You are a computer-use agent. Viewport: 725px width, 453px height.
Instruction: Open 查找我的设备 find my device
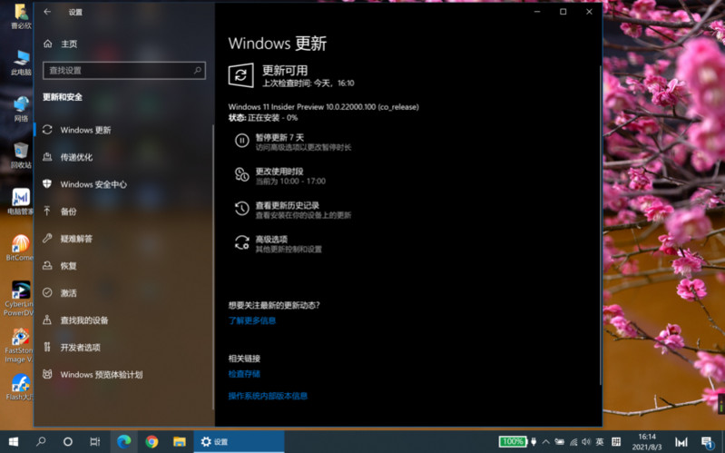click(x=84, y=320)
